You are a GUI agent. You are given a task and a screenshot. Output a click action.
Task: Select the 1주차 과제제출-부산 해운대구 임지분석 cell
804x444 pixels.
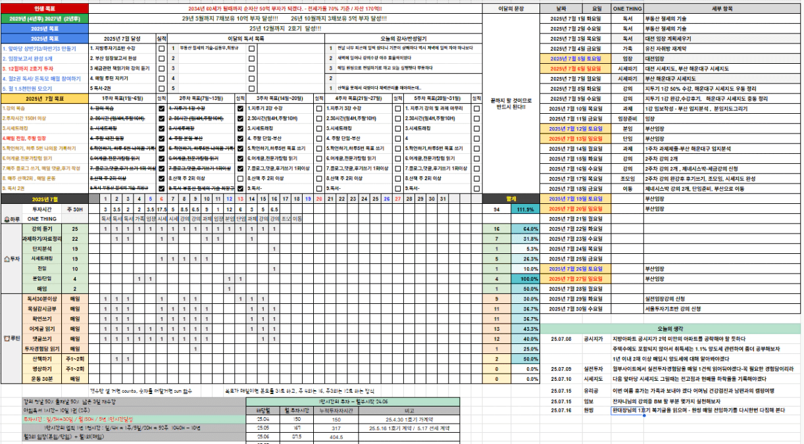pyautogui.click(x=724, y=148)
